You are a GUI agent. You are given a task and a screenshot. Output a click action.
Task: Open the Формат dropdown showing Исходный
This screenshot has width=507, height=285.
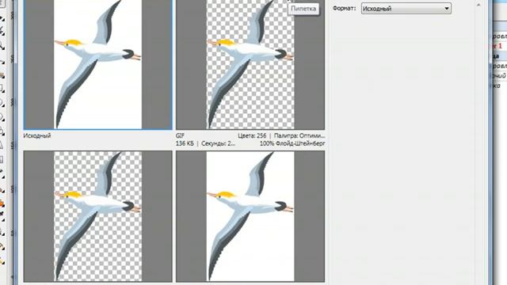click(x=406, y=9)
